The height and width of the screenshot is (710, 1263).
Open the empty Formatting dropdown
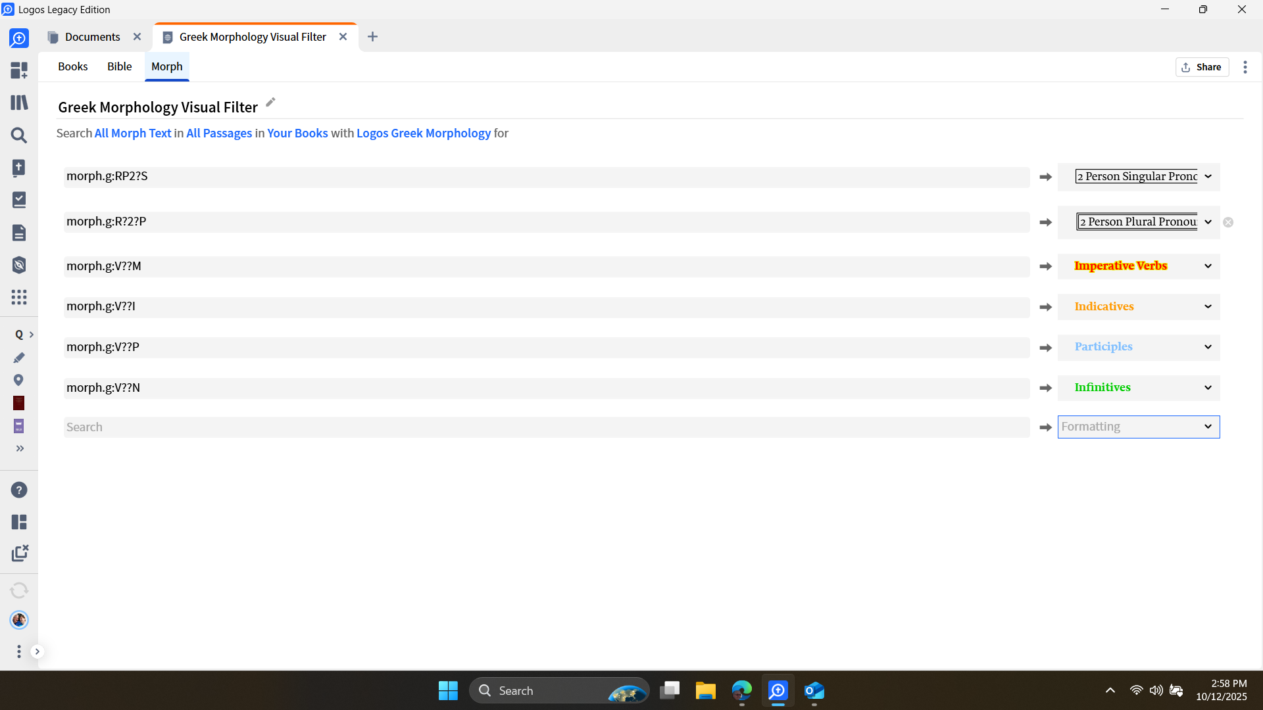click(x=1208, y=427)
